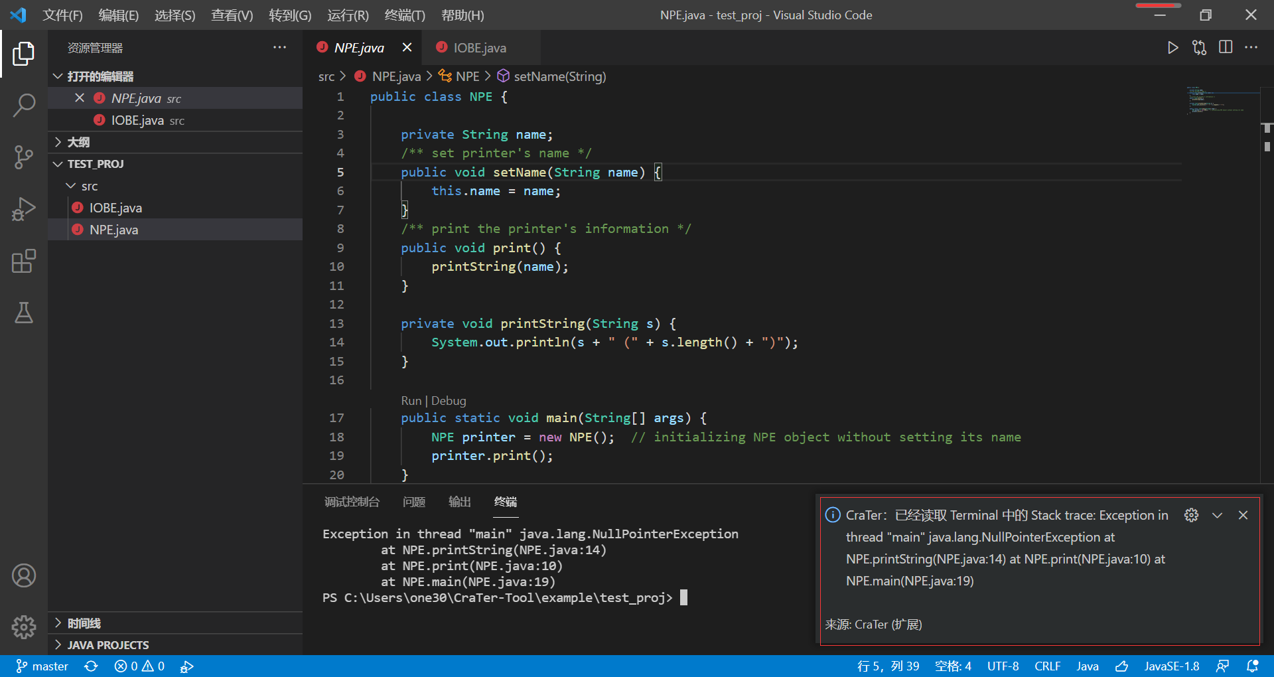Expand the Timeline (时间线) section
Image resolution: width=1274 pixels, height=677 pixels.
58,623
